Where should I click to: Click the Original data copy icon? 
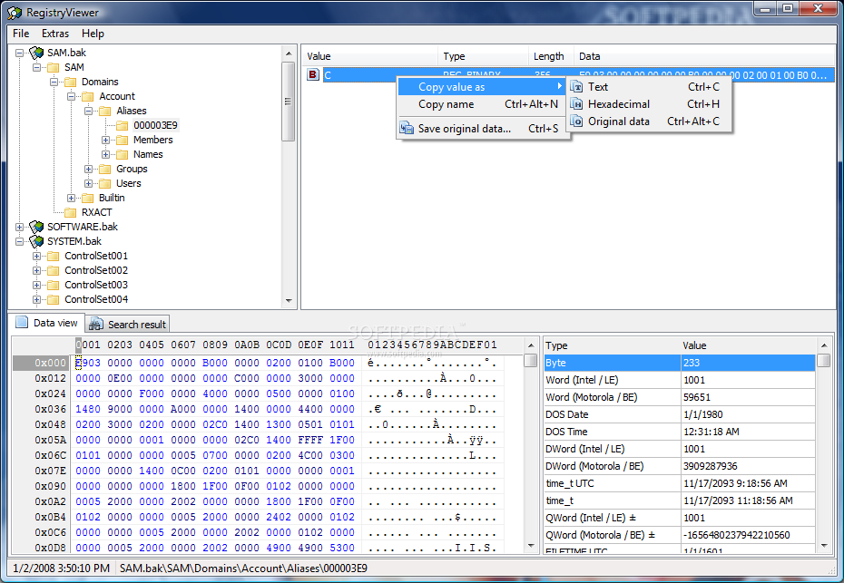(x=576, y=121)
